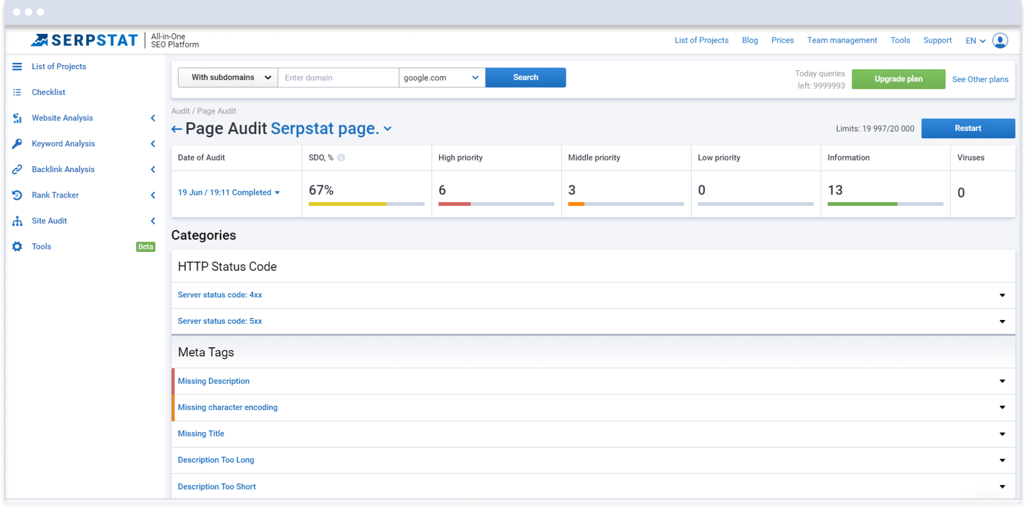This screenshot has width=1026, height=508.
Task: Expand the Missing Title row arrow
Action: [x=1002, y=434]
